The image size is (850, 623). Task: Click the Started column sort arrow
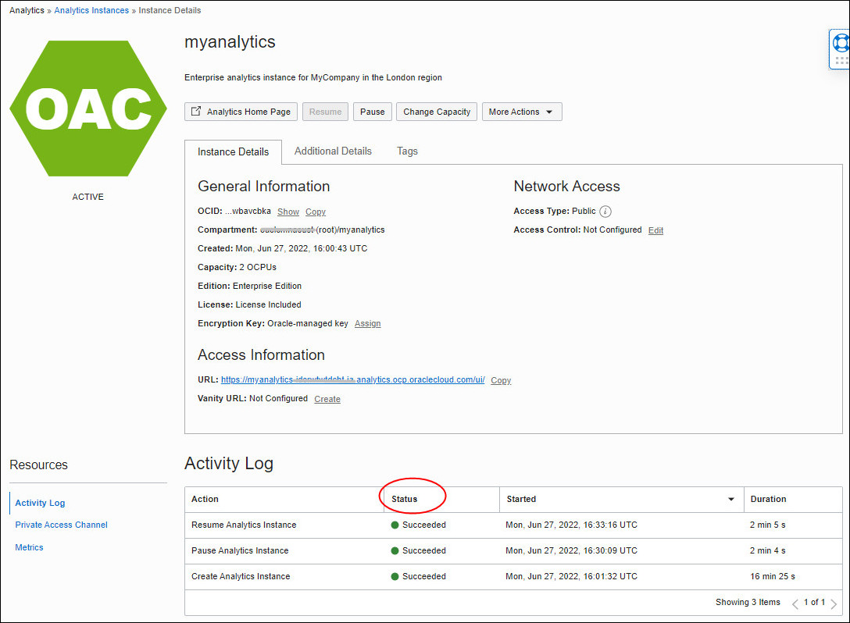[731, 500]
